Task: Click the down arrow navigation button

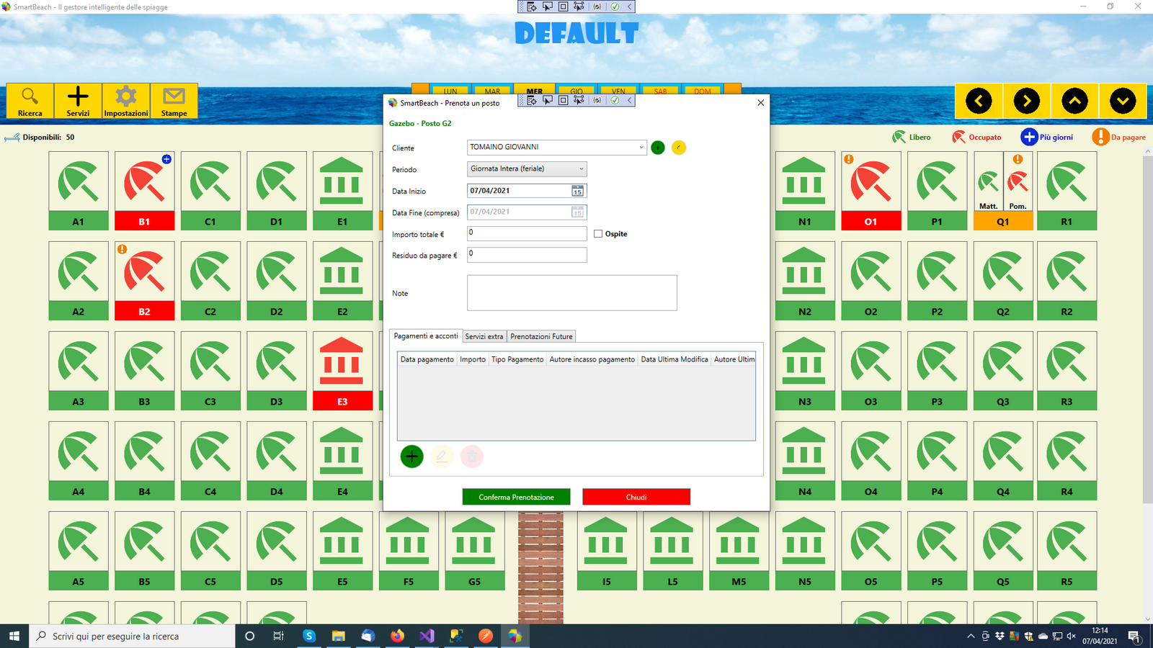Action: [1123, 102]
